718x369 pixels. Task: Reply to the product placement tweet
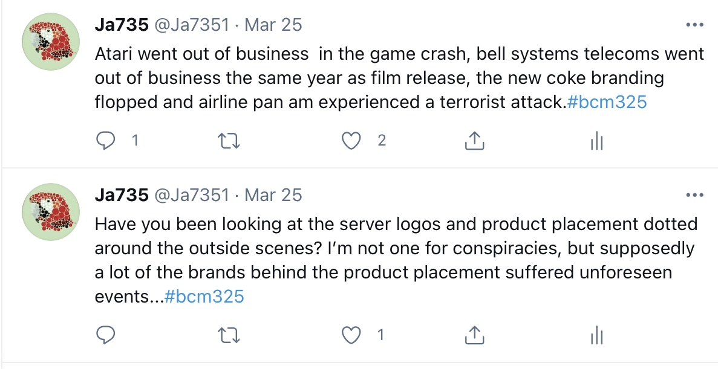pyautogui.click(x=106, y=335)
